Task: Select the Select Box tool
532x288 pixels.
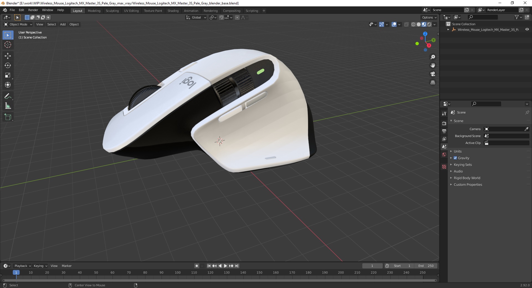Action: [8, 35]
